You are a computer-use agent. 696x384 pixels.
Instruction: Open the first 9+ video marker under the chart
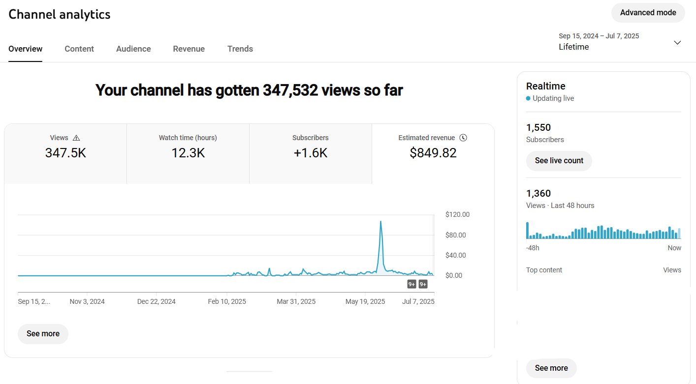tap(411, 284)
